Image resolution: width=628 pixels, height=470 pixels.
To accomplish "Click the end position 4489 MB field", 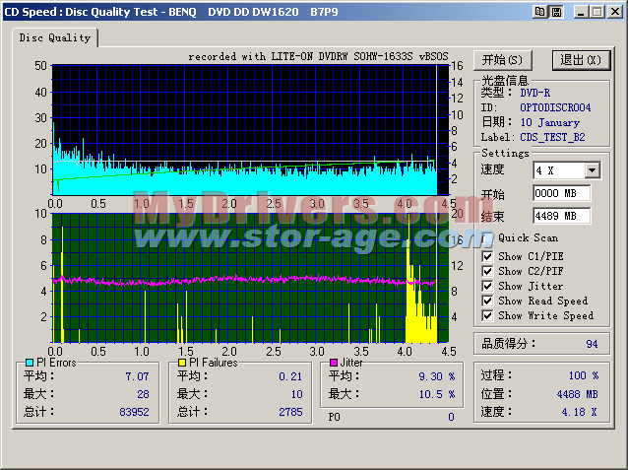I will (x=561, y=215).
